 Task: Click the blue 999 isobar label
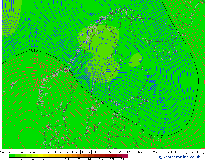coord(152,81)
